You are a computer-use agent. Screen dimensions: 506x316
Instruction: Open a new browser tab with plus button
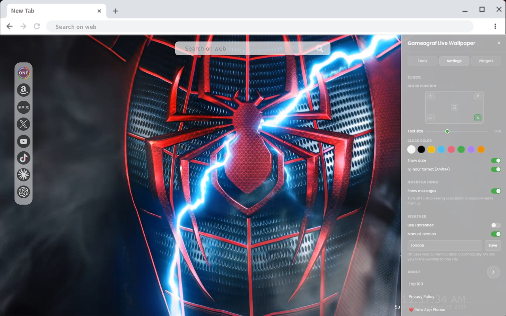115,11
